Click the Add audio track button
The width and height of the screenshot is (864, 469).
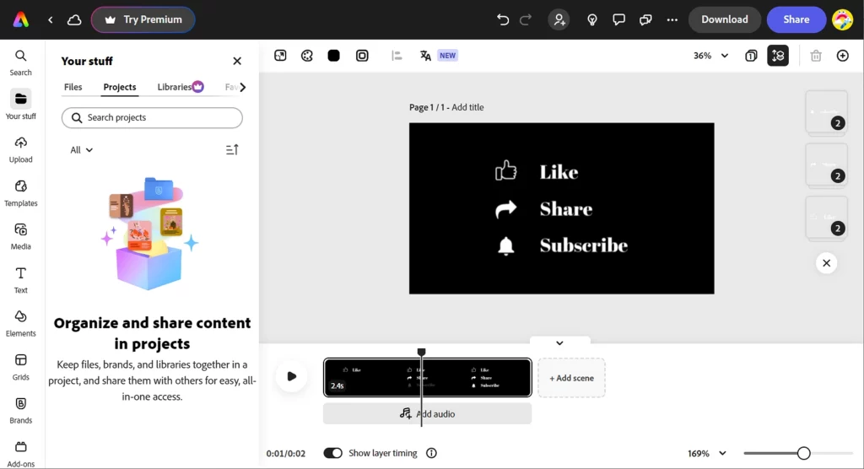(428, 414)
